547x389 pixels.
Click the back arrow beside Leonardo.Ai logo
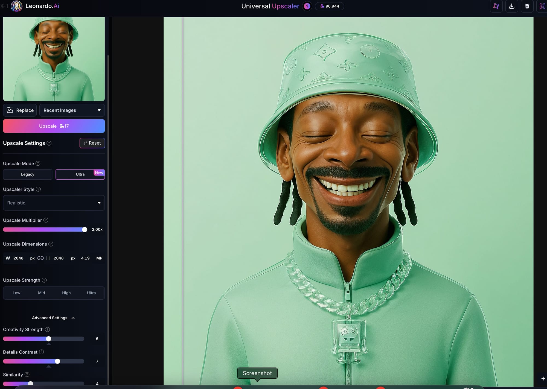pos(4,6)
